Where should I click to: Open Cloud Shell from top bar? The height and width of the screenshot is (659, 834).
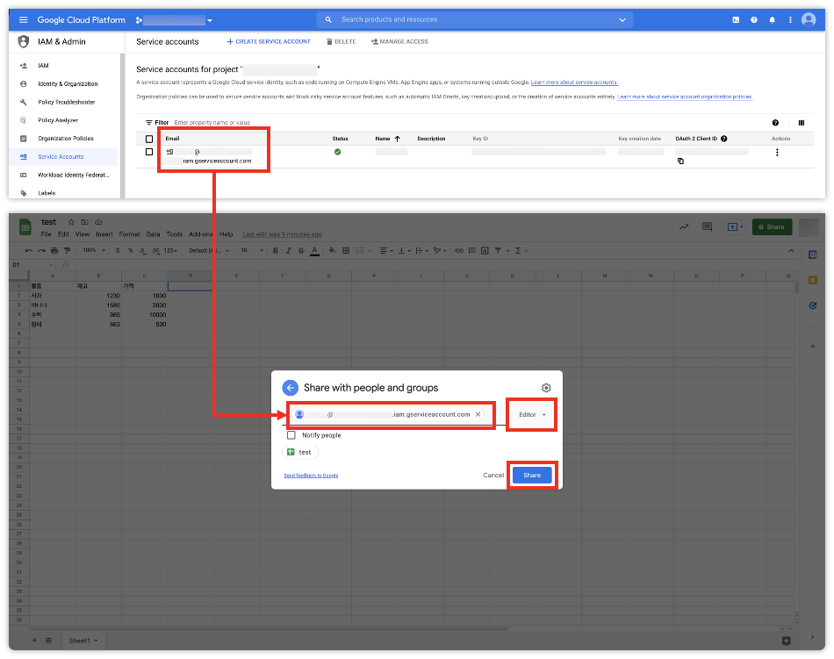point(736,19)
